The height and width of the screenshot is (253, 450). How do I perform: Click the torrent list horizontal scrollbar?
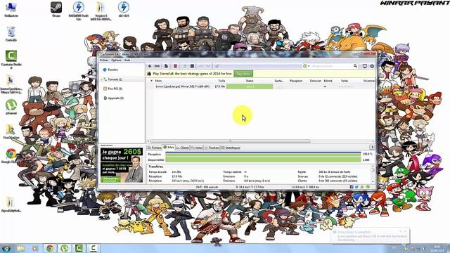click(230, 141)
